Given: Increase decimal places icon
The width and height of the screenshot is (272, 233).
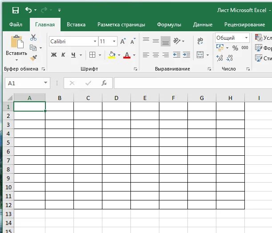Looking at the screenshot, I should (220, 58).
